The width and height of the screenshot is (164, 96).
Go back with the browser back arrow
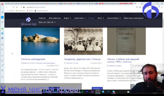(x=6, y=7)
